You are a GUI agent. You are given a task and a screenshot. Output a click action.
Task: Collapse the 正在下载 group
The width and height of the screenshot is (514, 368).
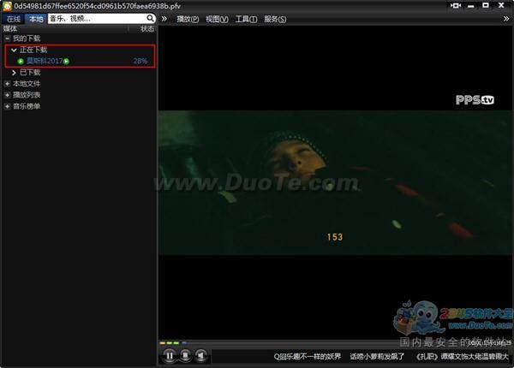click(14, 50)
